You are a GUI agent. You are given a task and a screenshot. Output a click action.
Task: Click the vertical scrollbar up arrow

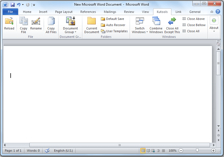tap(218, 49)
